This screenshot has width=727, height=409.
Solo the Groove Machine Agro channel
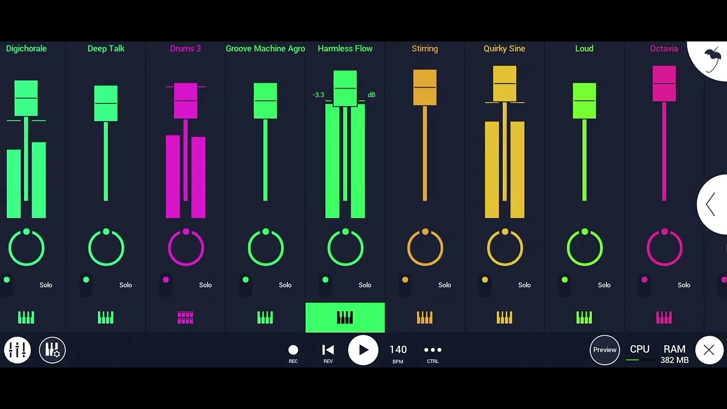tap(285, 285)
